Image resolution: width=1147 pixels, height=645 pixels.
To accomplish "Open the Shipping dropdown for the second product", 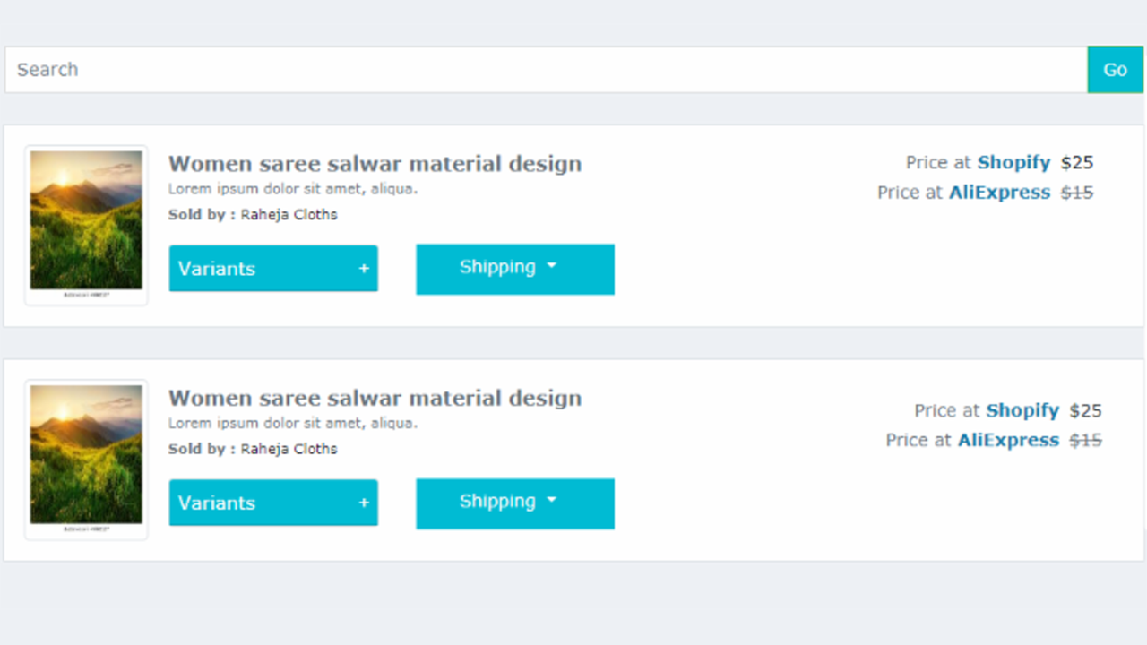I will (x=514, y=503).
